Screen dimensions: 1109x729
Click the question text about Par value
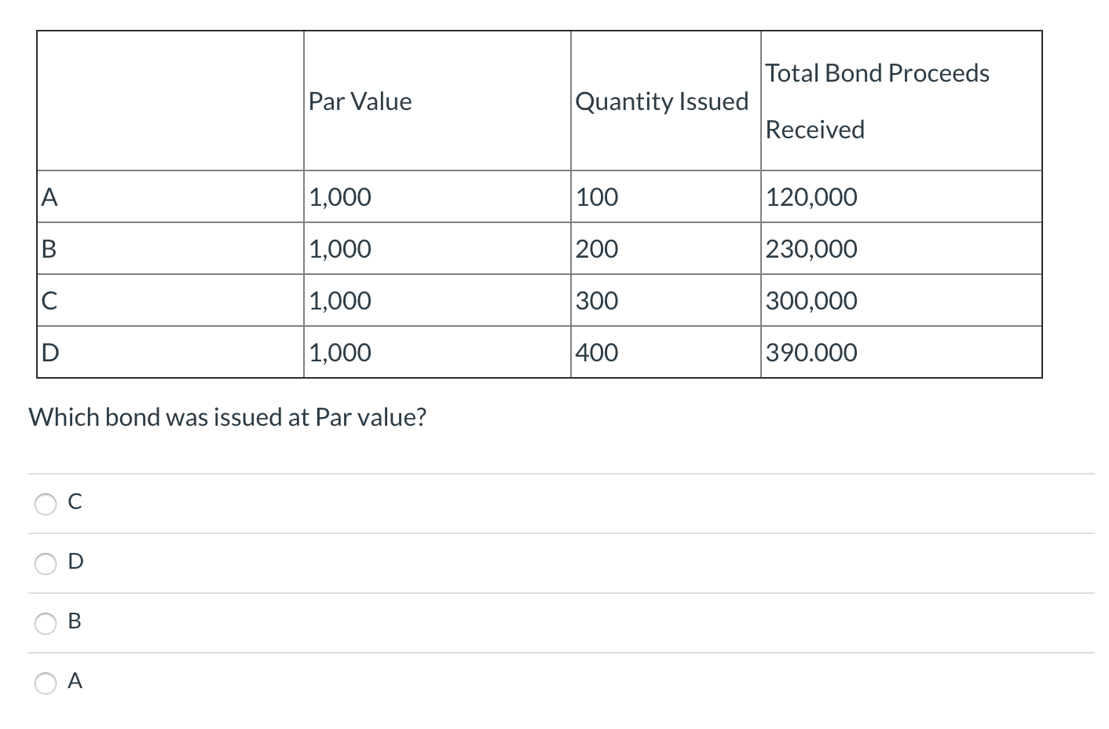pyautogui.click(x=229, y=417)
